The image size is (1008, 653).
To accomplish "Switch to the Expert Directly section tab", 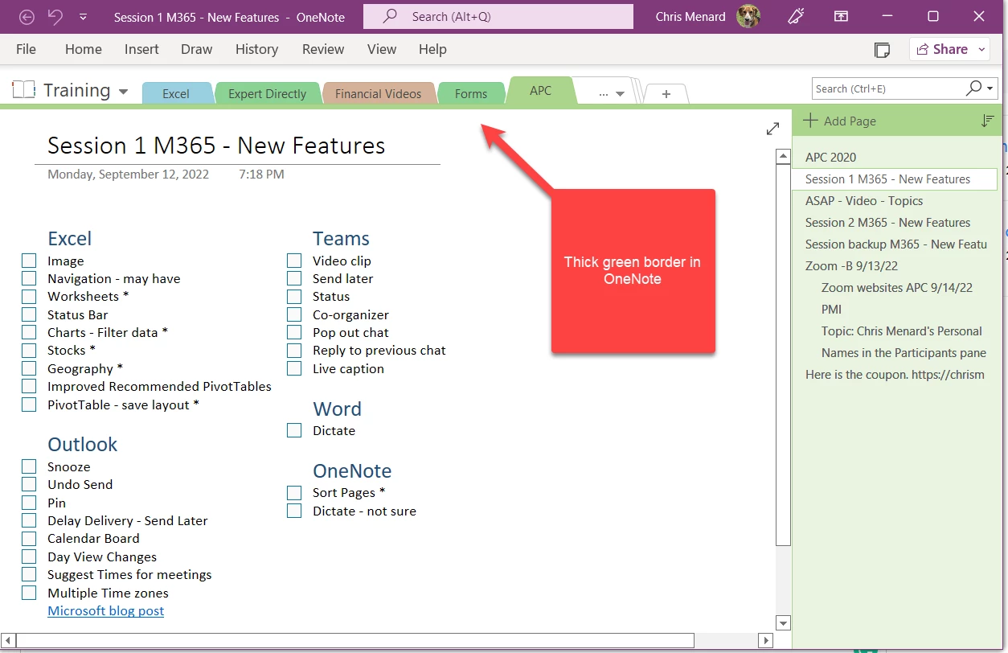I will (x=267, y=93).
